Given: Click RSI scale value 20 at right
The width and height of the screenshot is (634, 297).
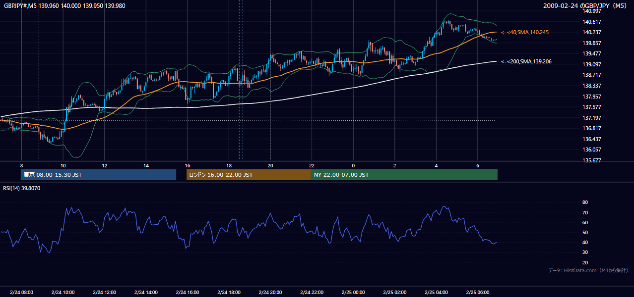Looking at the screenshot, I should coord(585,263).
